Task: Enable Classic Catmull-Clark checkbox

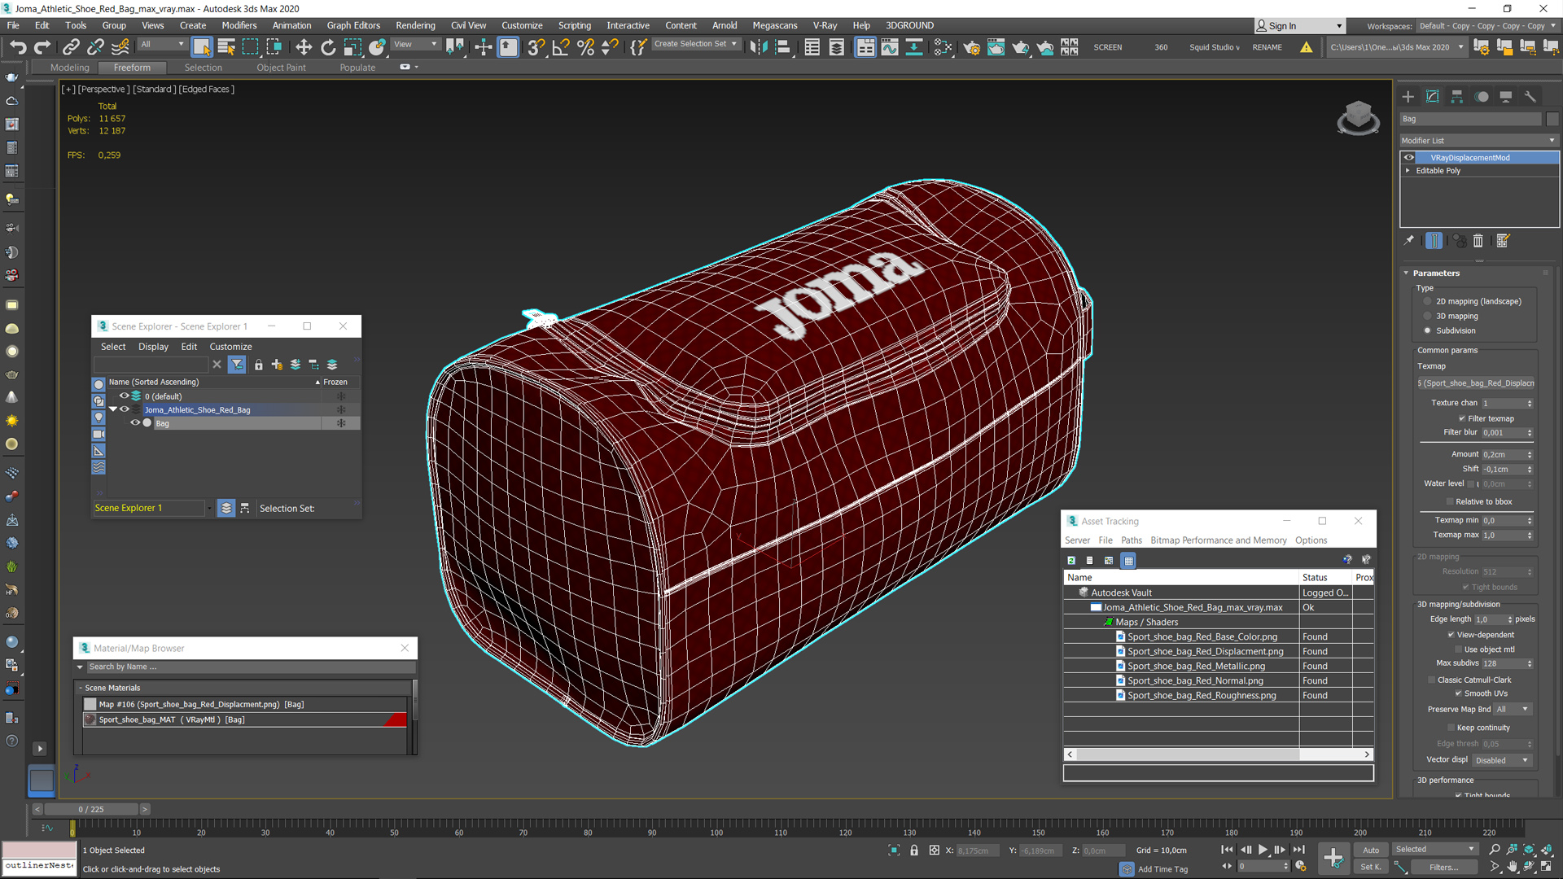Action: [1432, 680]
